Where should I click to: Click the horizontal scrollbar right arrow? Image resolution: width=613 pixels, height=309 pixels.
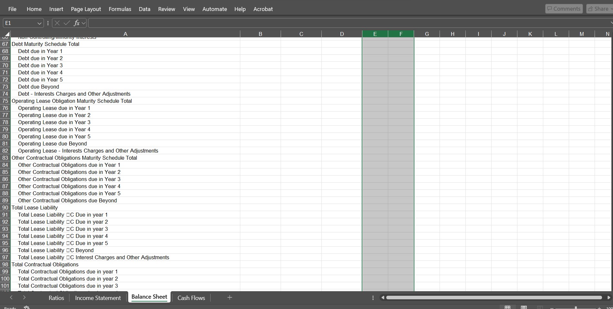tap(609, 297)
